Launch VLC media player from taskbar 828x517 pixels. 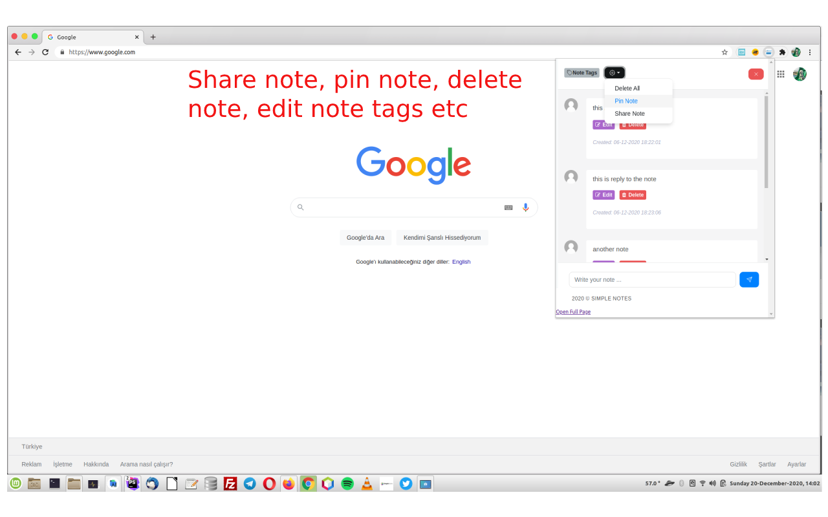(367, 483)
